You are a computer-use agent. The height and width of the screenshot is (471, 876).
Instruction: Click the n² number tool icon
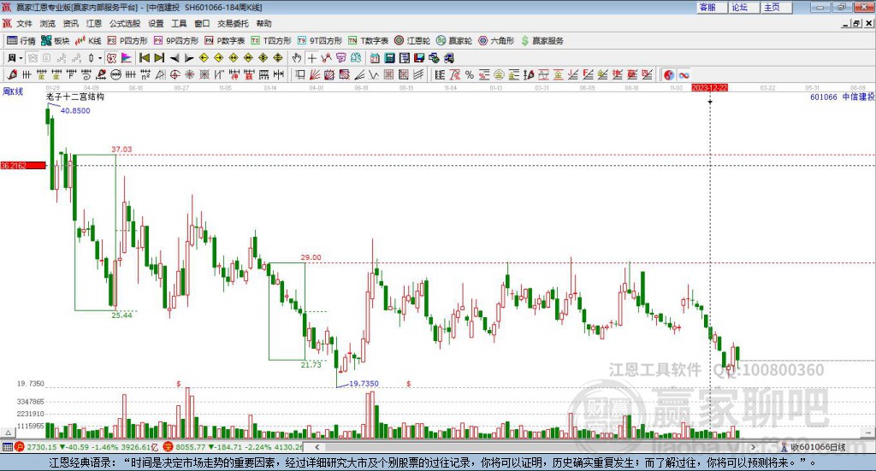tap(145, 74)
